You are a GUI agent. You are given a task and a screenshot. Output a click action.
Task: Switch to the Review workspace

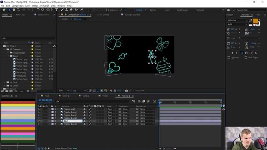153,10
